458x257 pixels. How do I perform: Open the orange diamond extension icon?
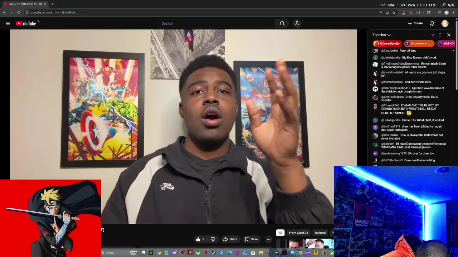411,12
